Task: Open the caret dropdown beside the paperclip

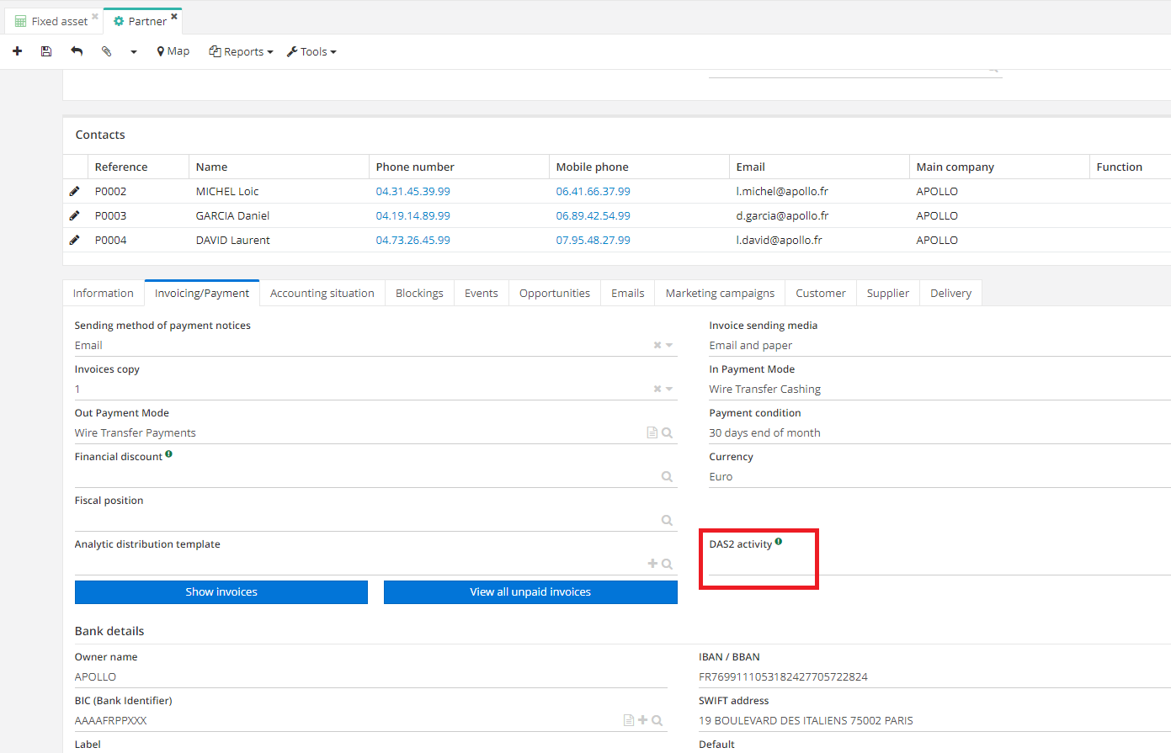Action: (x=133, y=52)
